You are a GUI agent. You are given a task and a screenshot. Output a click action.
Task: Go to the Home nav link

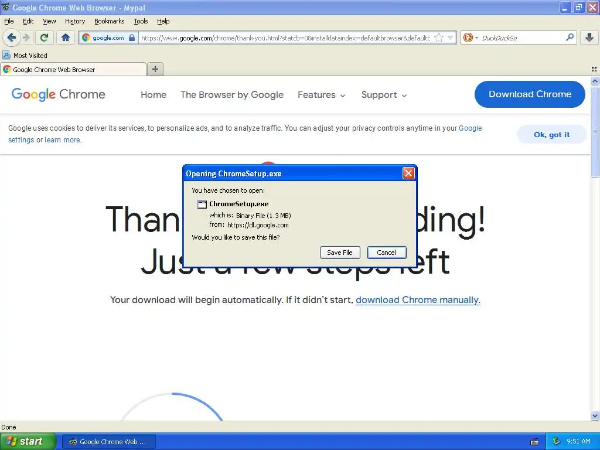[x=154, y=94]
